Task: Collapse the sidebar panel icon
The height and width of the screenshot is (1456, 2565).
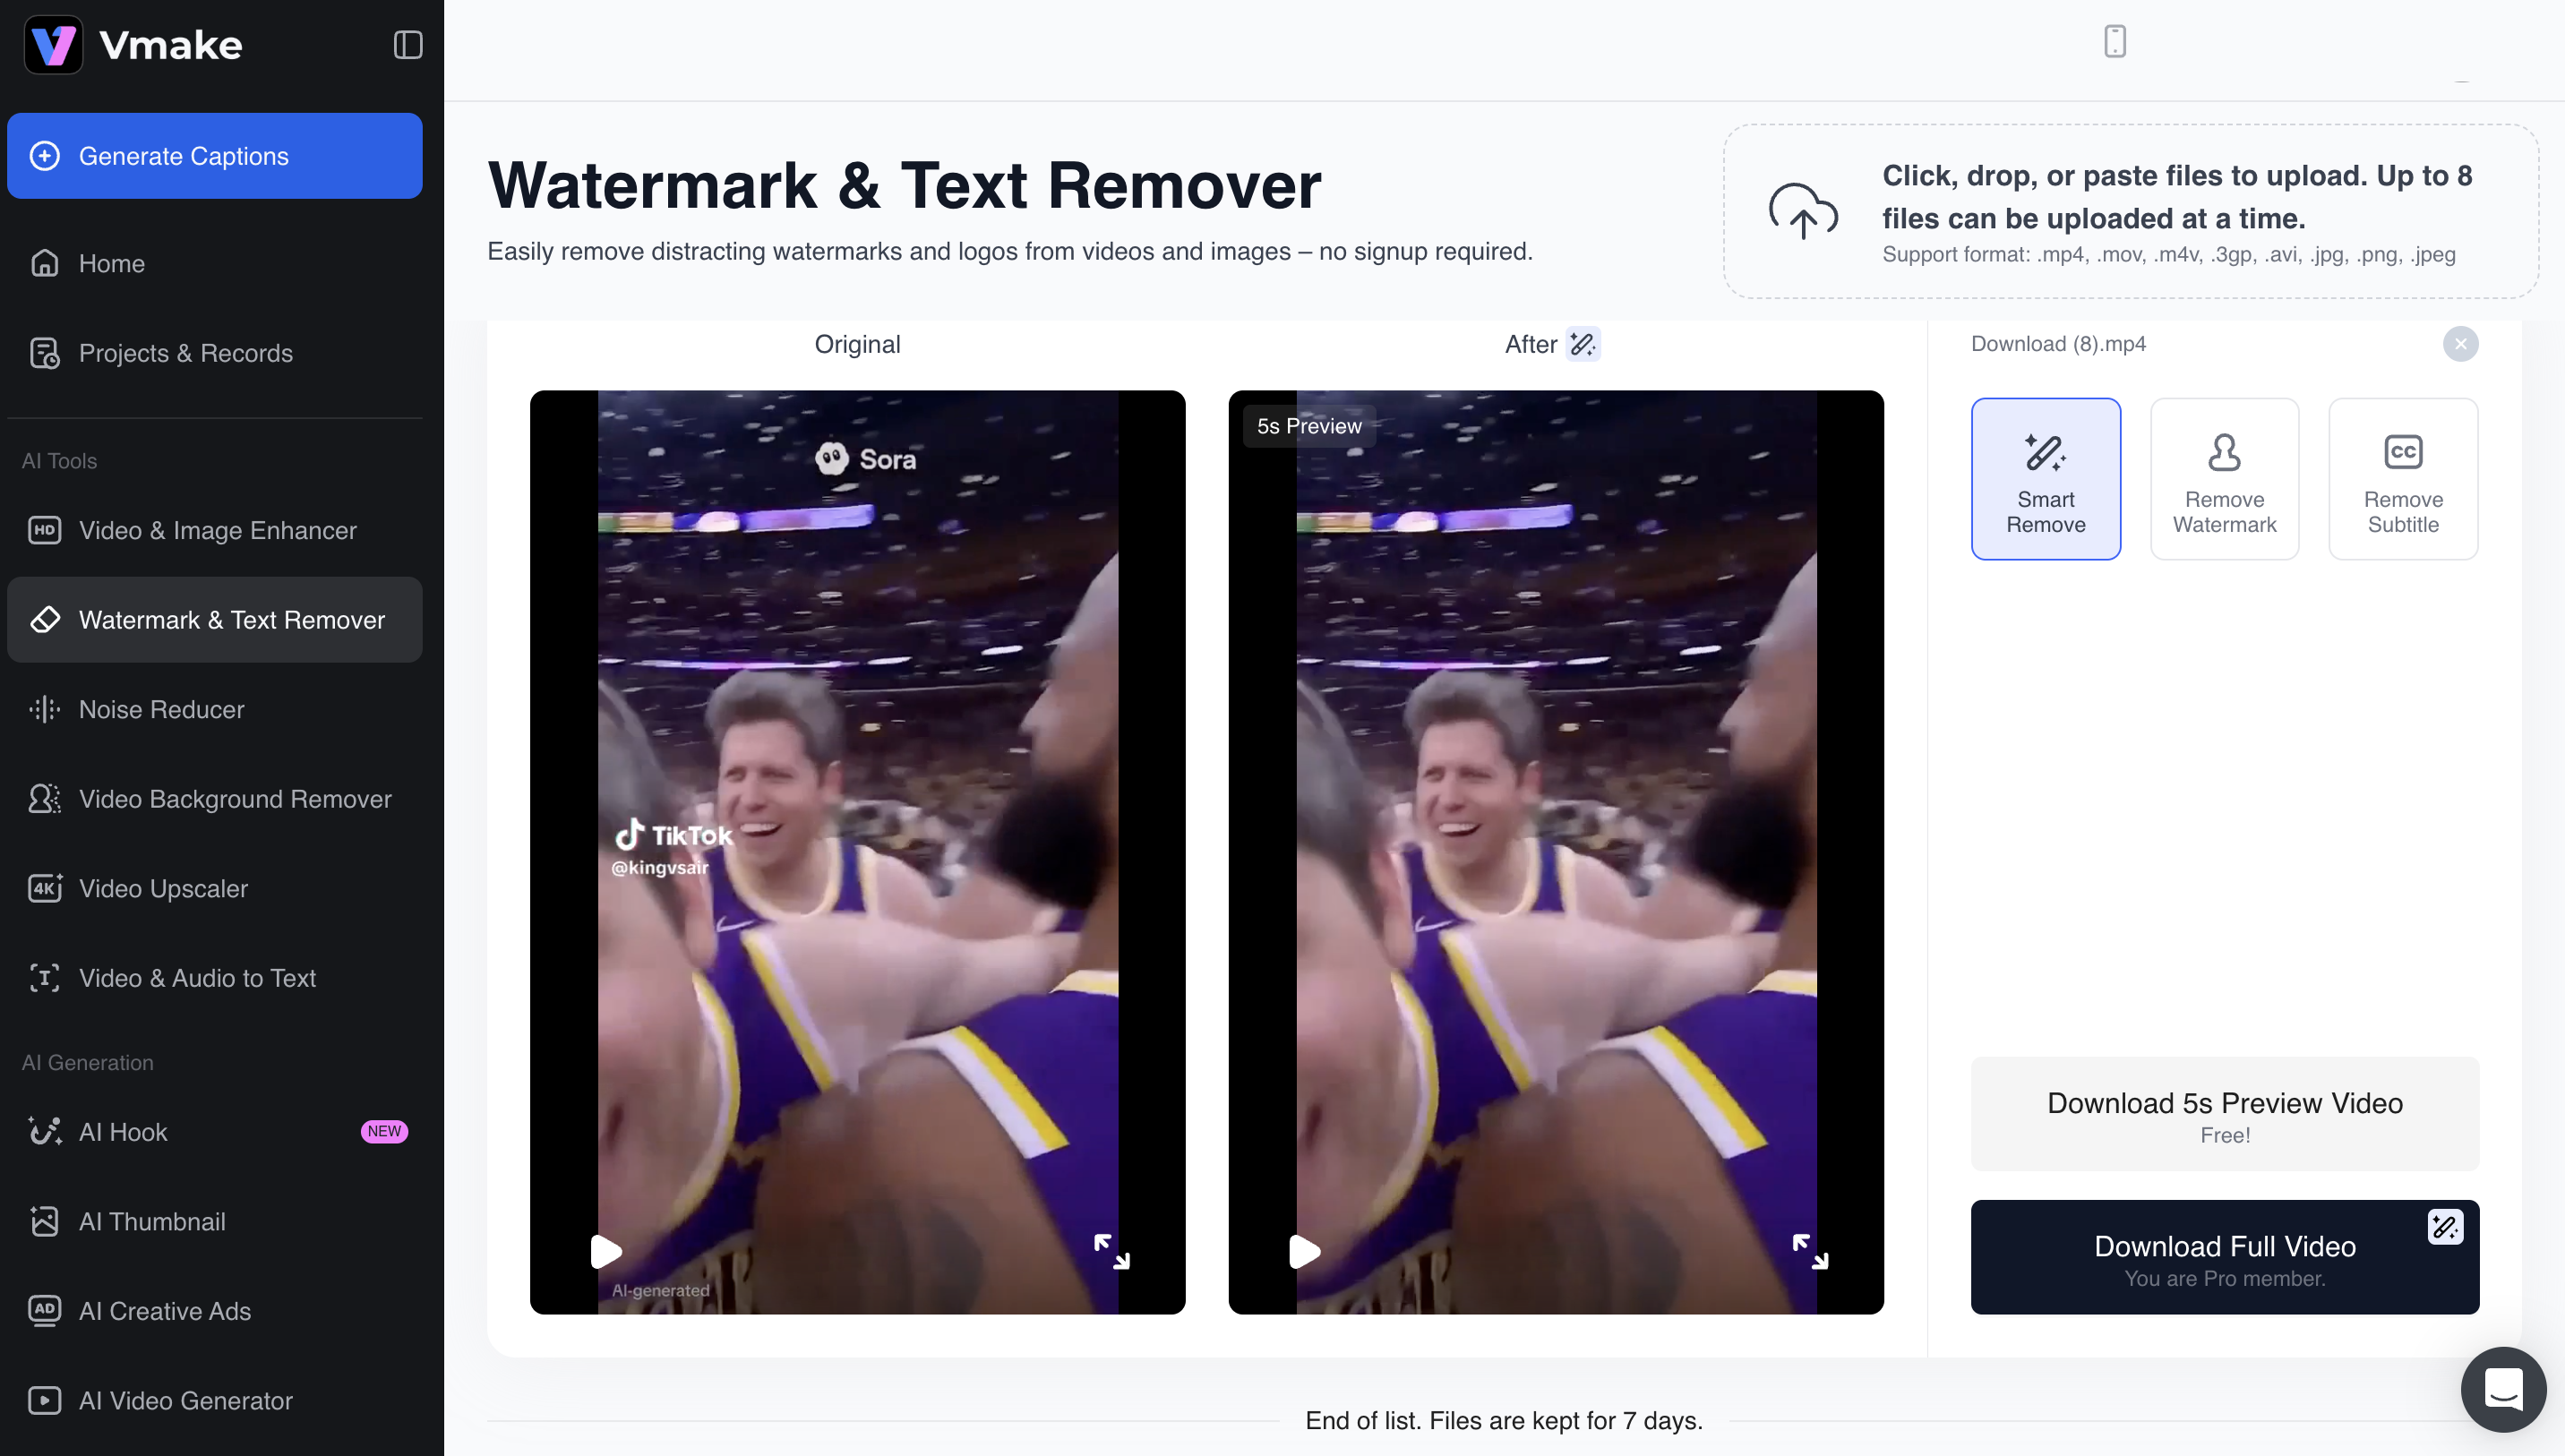Action: [407, 45]
